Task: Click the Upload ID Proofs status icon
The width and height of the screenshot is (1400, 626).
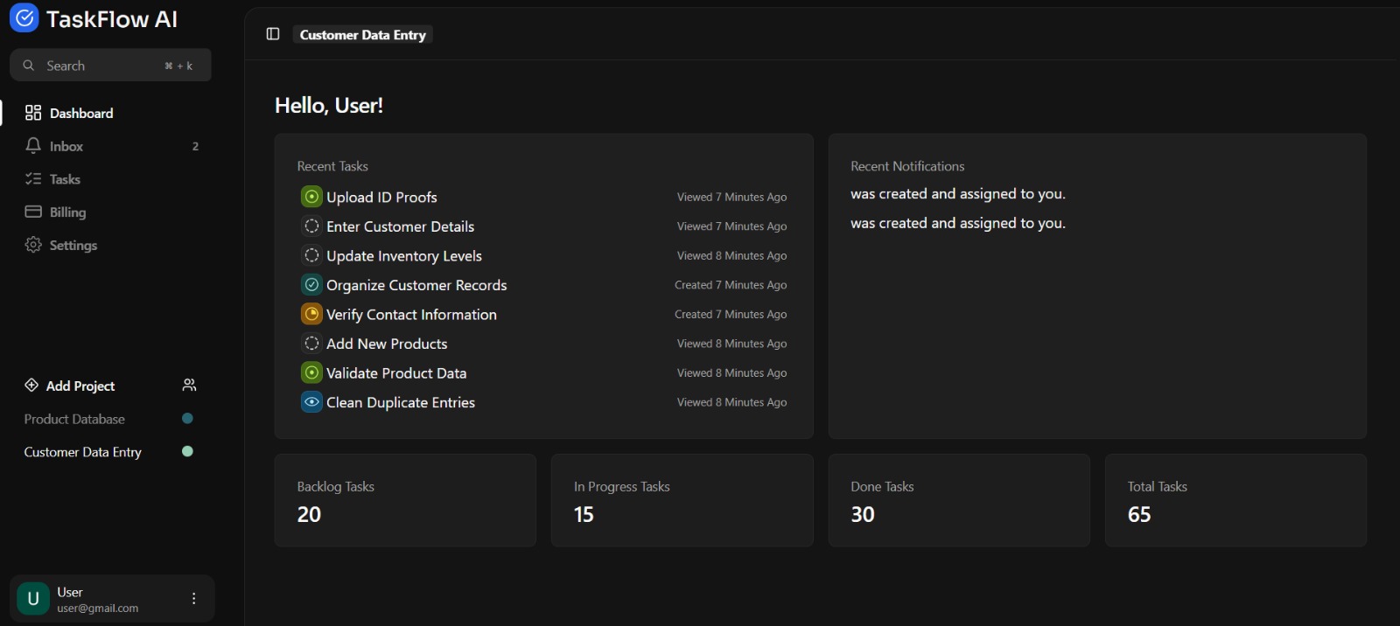Action: click(311, 197)
